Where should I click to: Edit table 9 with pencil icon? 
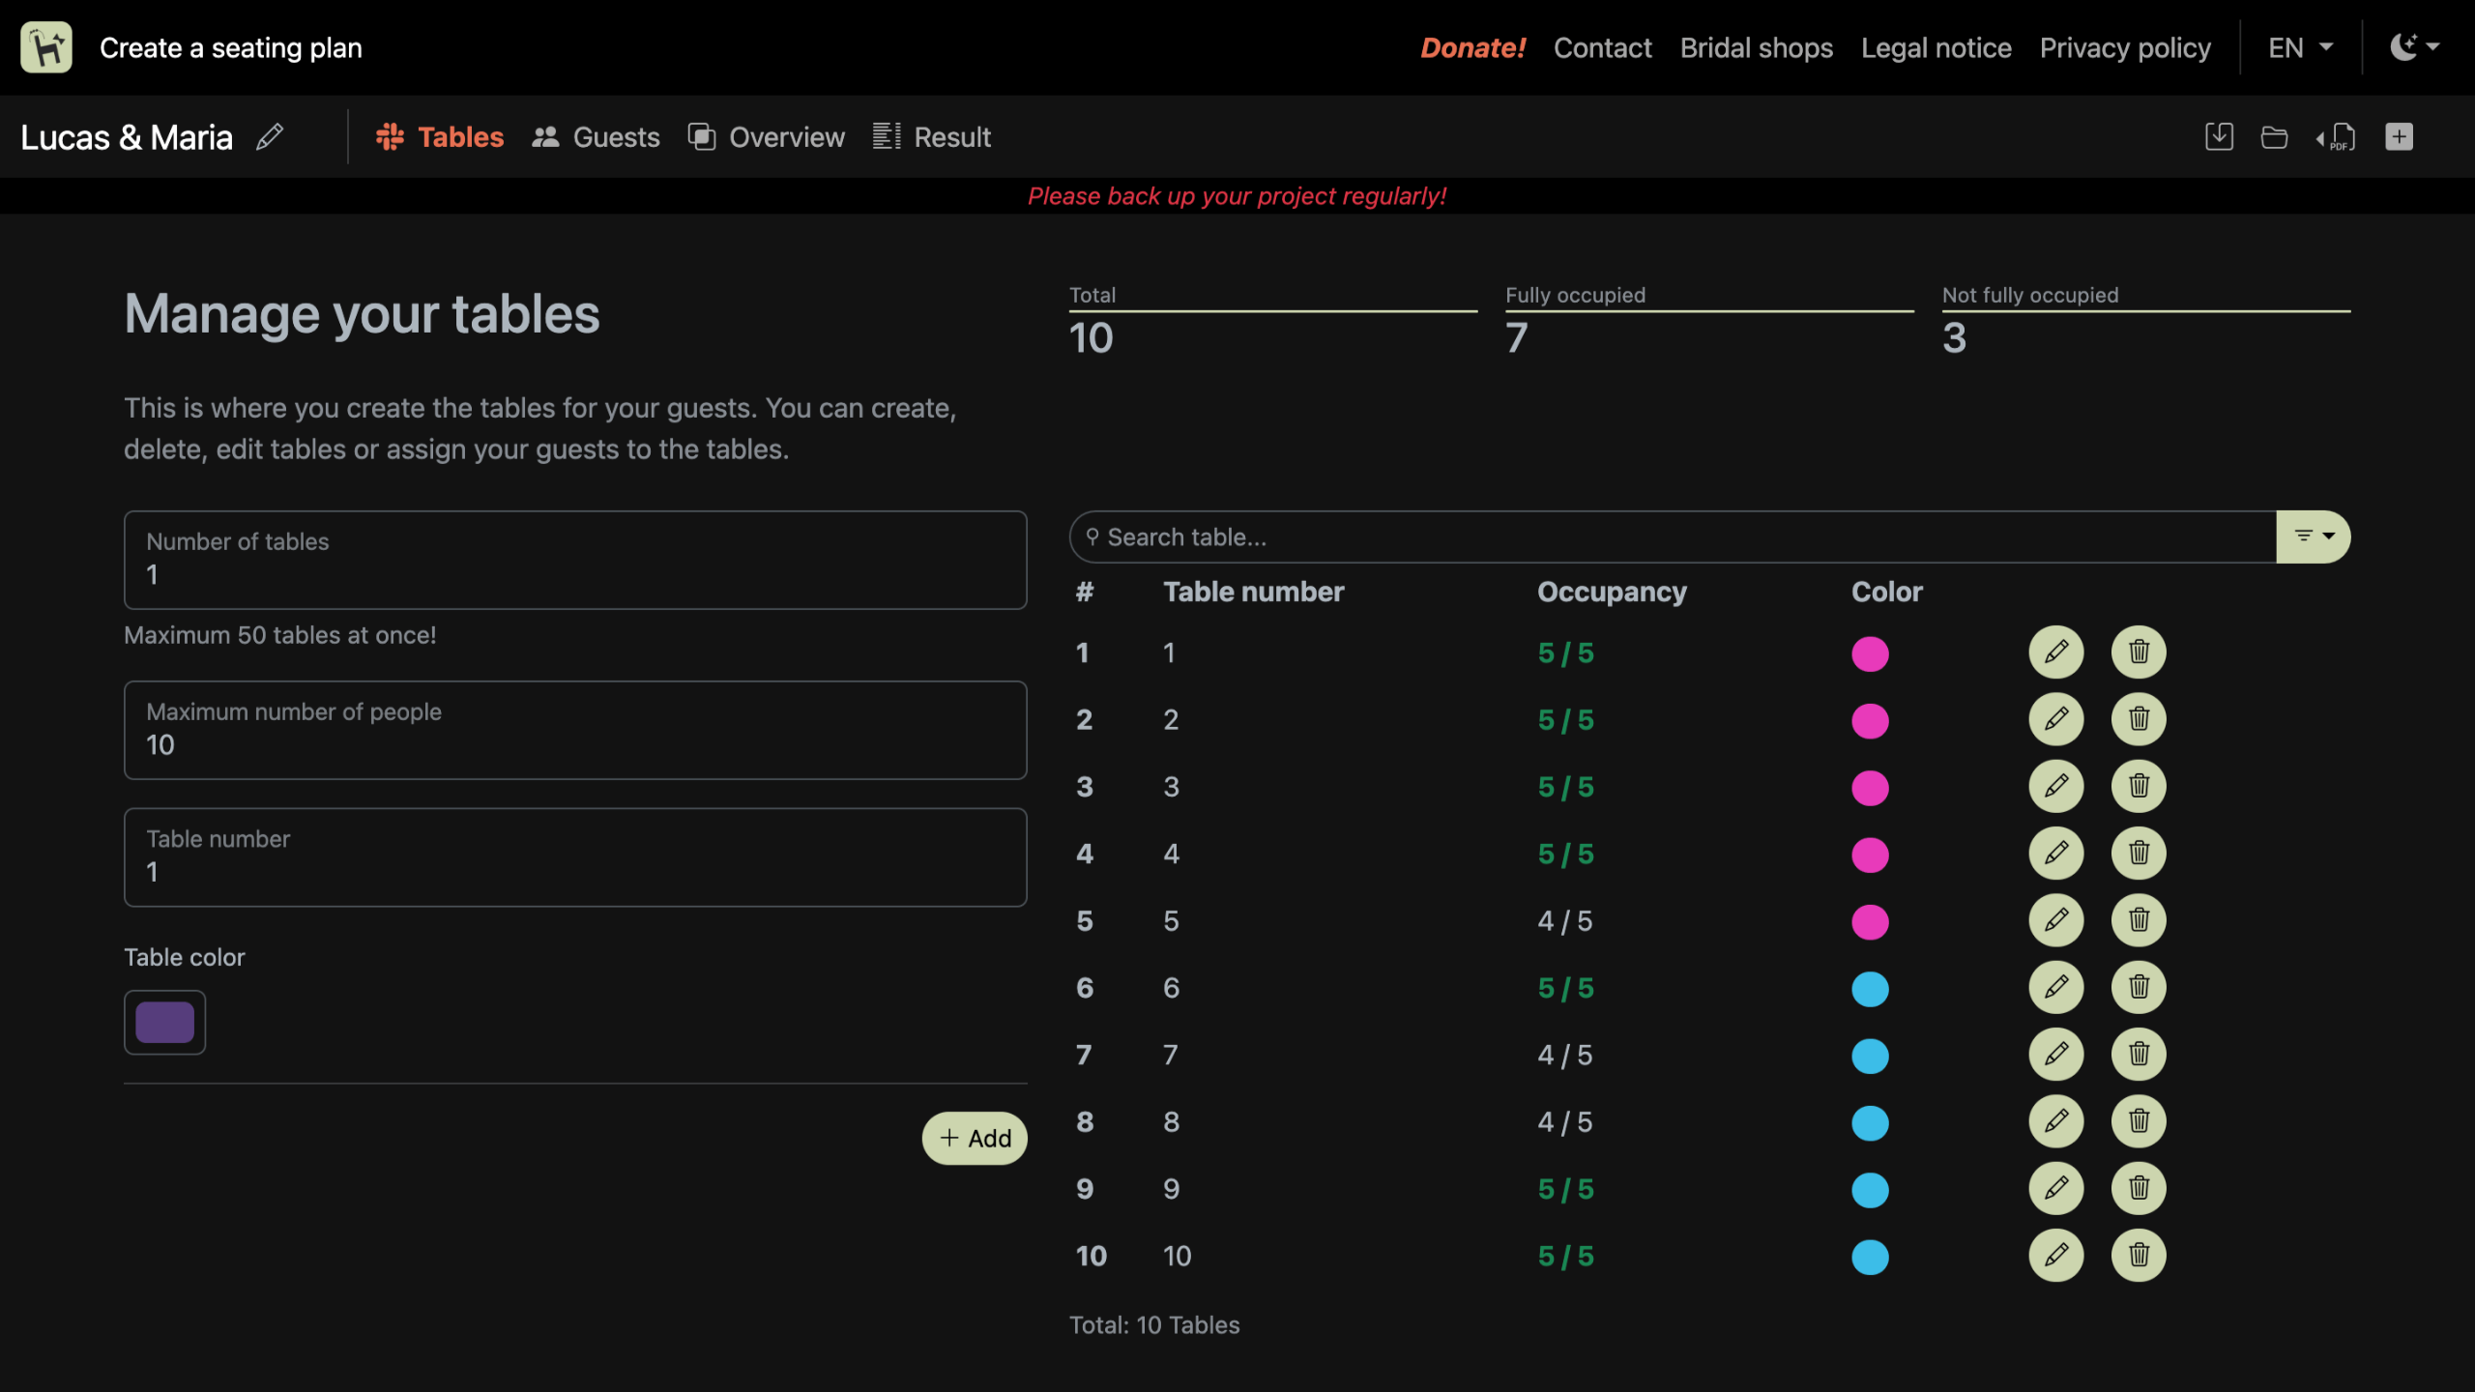2056,1189
